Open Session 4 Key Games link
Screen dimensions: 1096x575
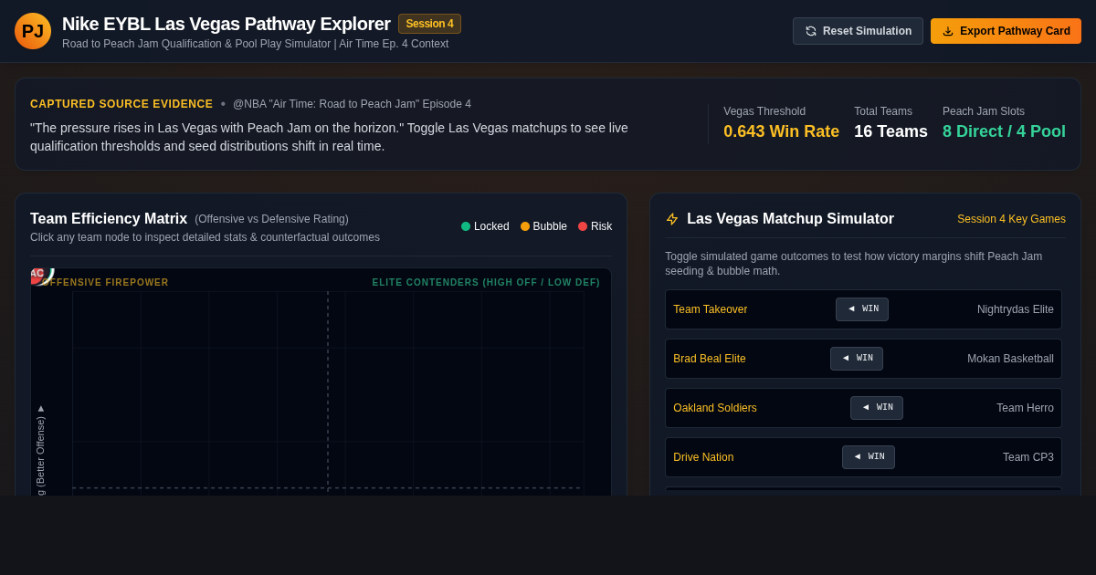[1011, 219]
